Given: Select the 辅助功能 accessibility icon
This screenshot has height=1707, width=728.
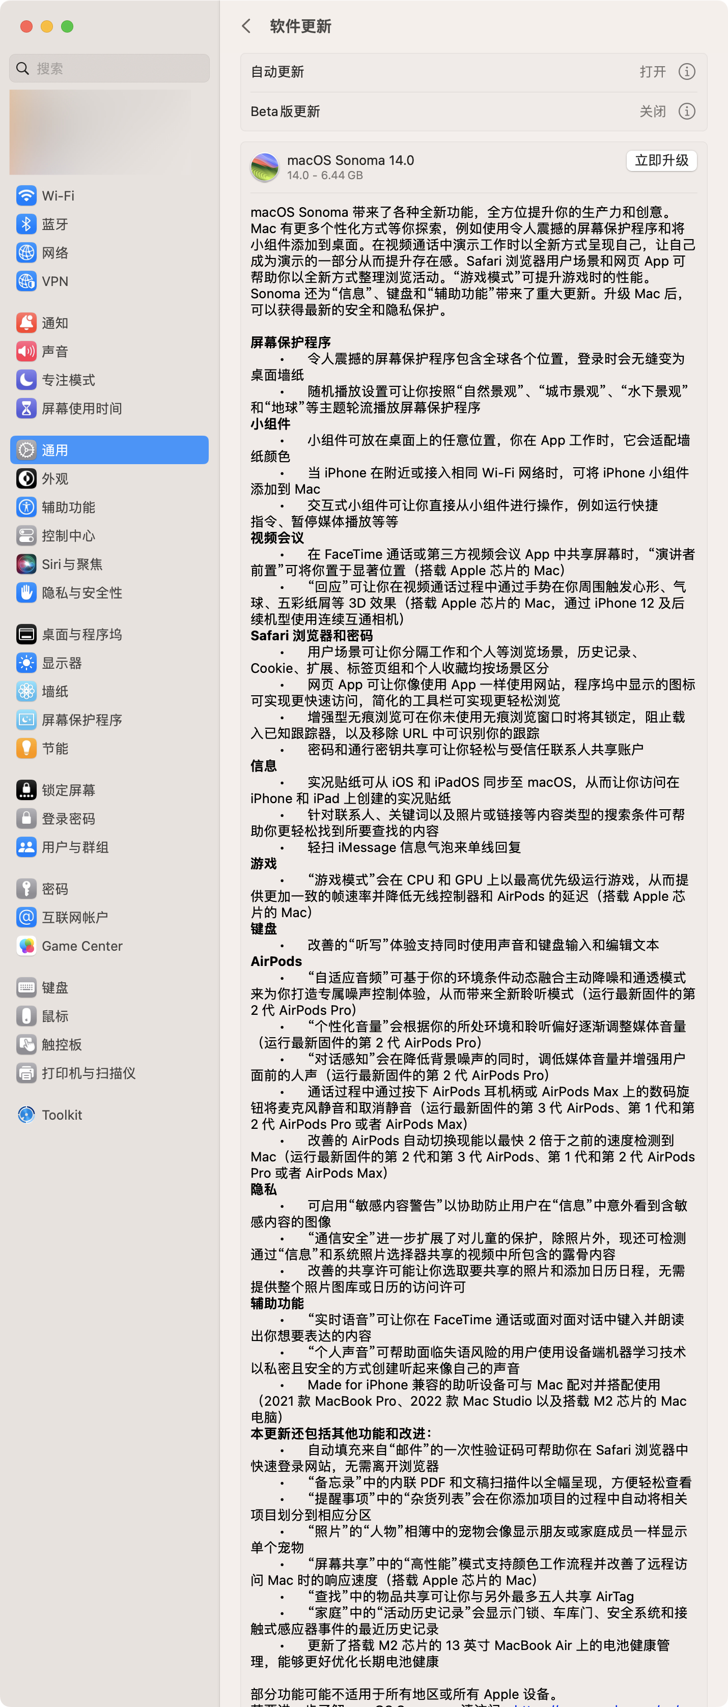Looking at the screenshot, I should tap(26, 507).
